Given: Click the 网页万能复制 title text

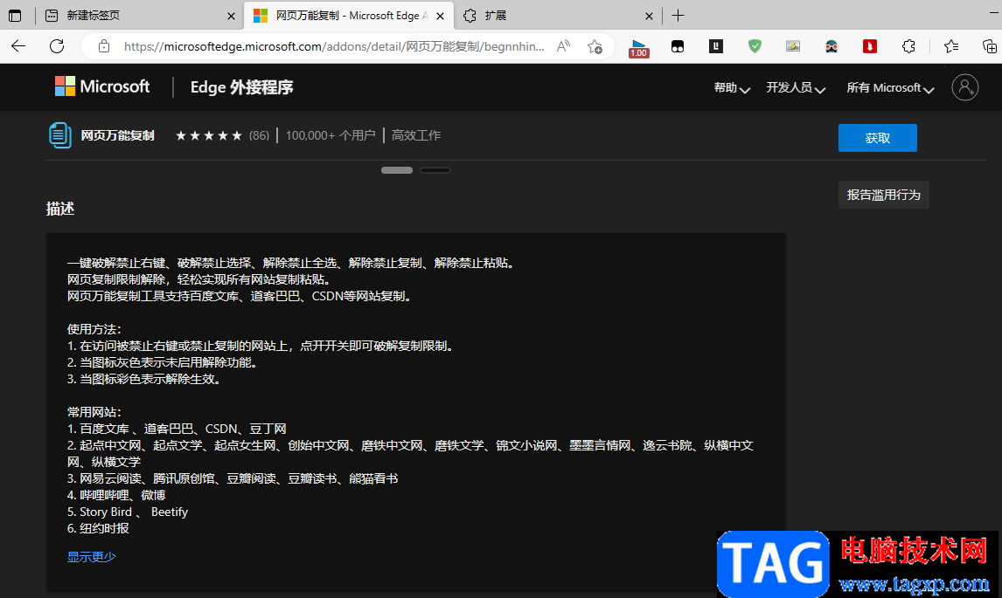Looking at the screenshot, I should coord(117,135).
